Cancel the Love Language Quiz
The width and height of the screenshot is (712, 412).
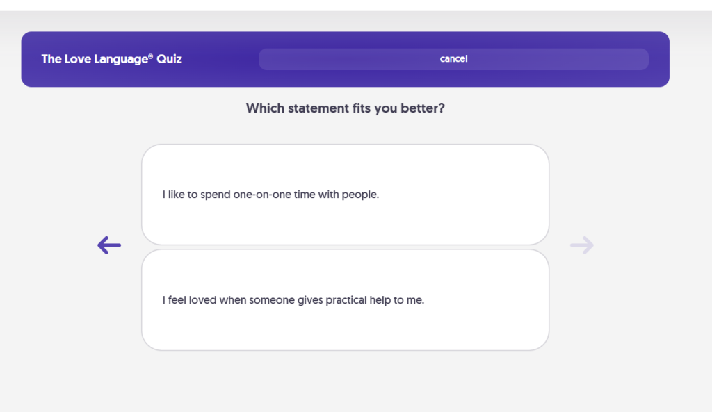tap(453, 59)
